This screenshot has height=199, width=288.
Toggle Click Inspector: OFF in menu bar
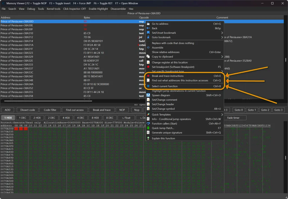coord(74,9)
